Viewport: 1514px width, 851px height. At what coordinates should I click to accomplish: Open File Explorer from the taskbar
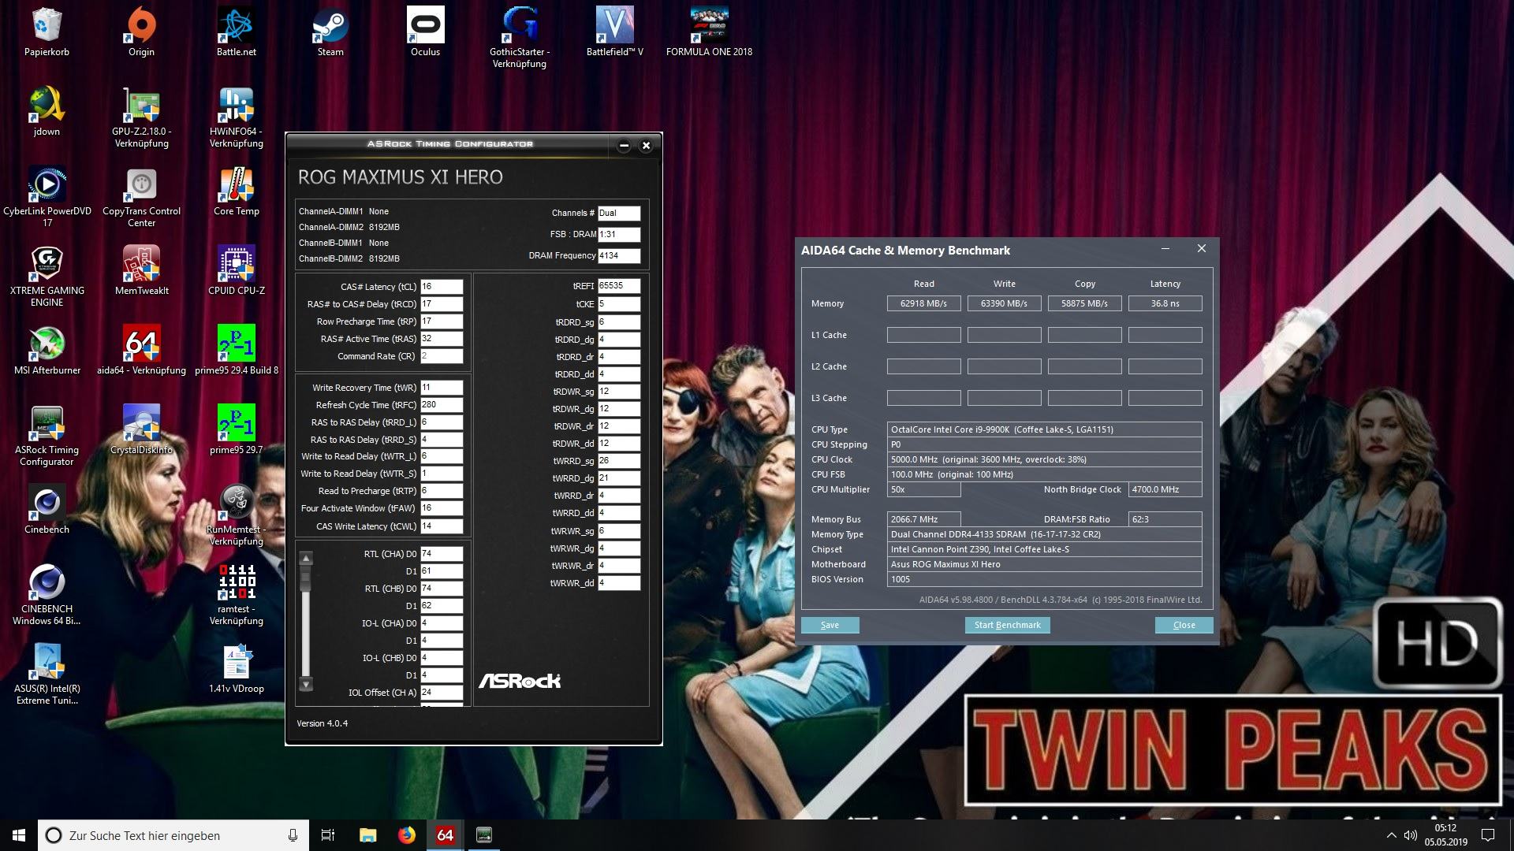[x=367, y=835]
